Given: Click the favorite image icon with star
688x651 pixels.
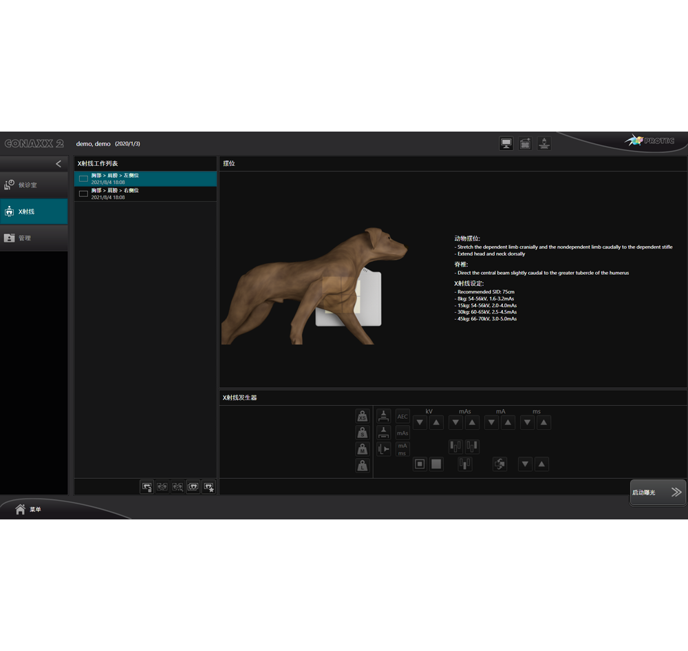Looking at the screenshot, I should point(209,486).
